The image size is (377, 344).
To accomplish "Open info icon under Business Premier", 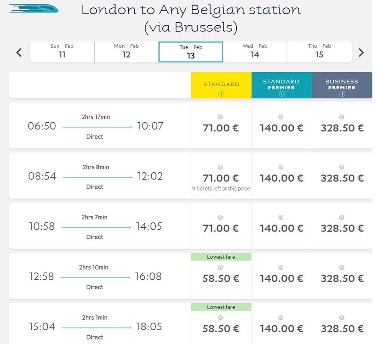I will pos(342,94).
